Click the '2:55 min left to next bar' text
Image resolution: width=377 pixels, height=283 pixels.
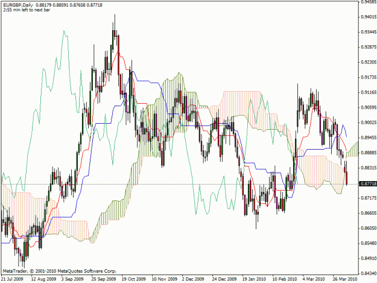pos(27,10)
